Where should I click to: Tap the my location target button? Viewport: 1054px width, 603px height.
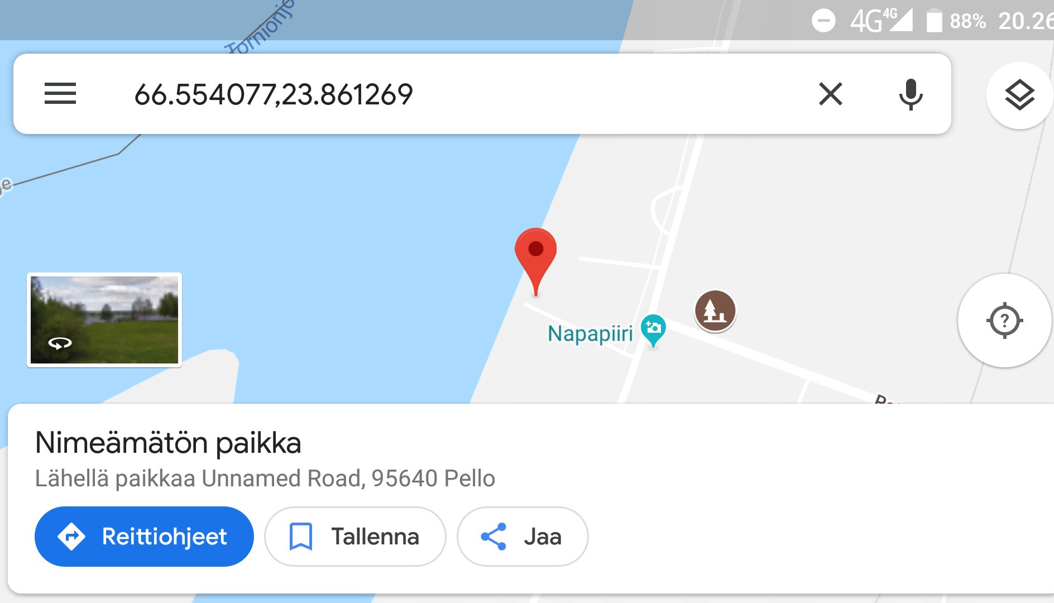click(x=1004, y=320)
